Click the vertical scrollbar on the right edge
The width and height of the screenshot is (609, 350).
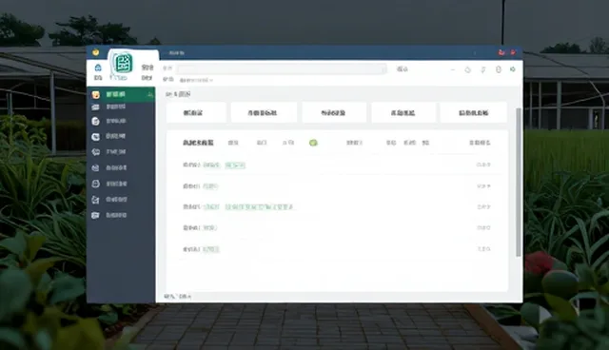[518, 183]
